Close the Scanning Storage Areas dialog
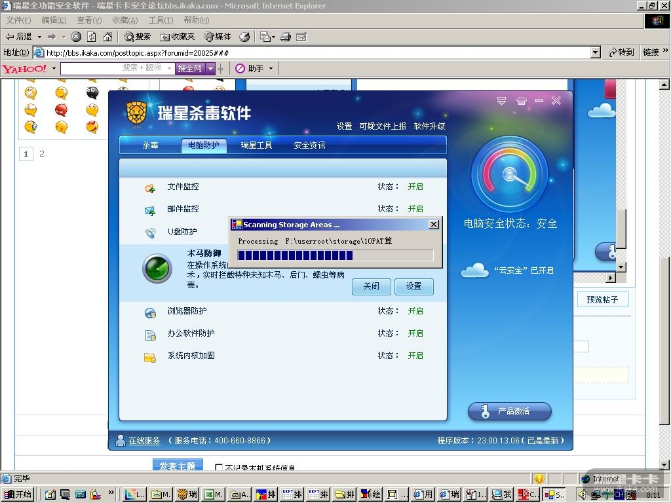Image resolution: width=671 pixels, height=503 pixels. (x=434, y=225)
